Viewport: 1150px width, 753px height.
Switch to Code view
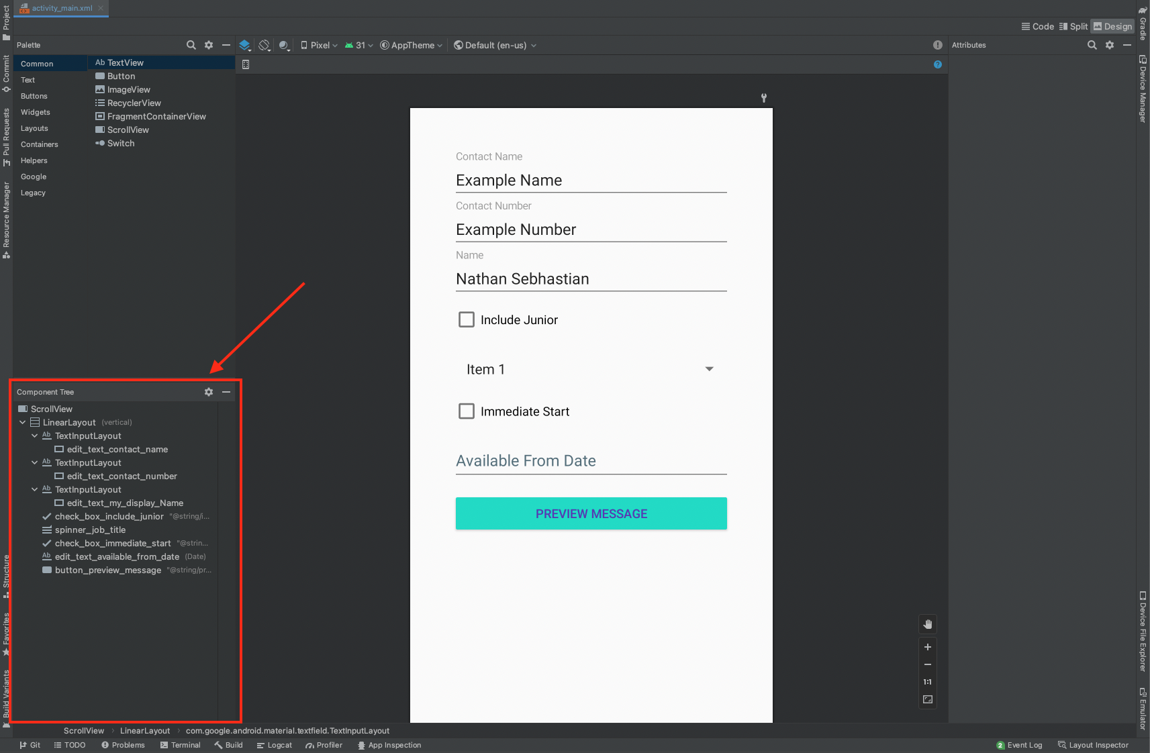(x=1038, y=26)
